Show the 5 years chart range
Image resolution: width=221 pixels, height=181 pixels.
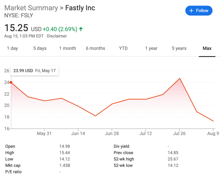179,48
